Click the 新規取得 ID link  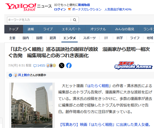pos(84,5)
